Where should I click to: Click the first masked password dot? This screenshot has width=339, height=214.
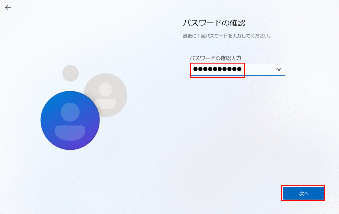point(195,69)
